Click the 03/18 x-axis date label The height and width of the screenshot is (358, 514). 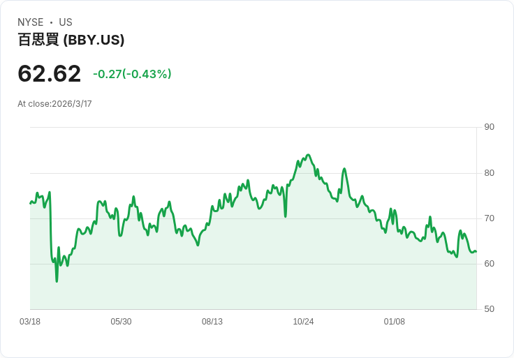coord(30,322)
